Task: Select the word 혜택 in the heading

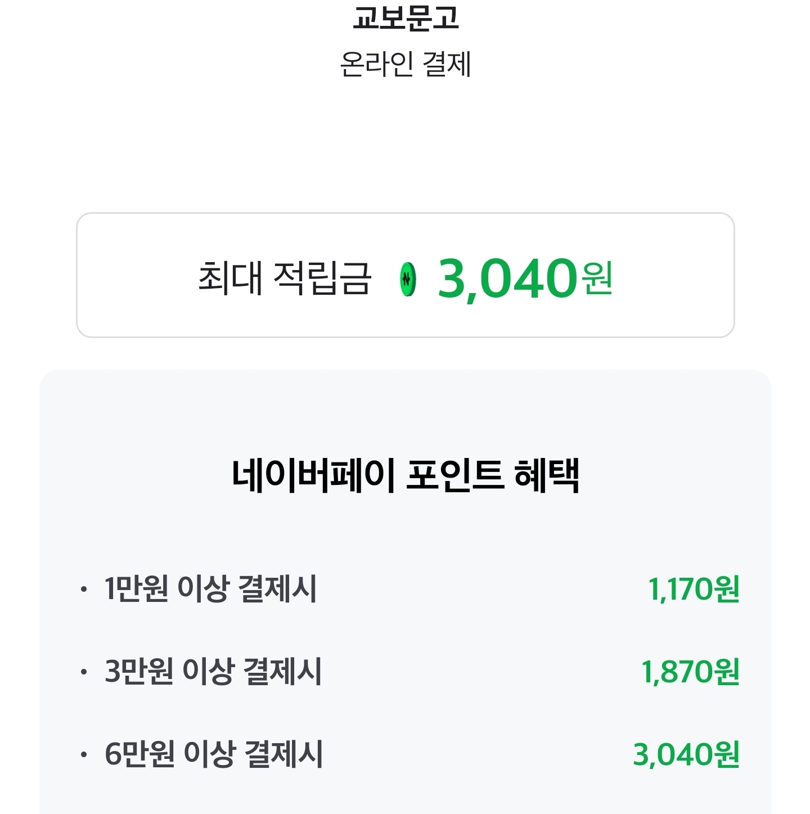Action: tap(547, 476)
